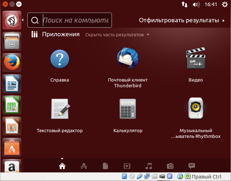
Task: Open the Калькулятор application
Action: click(128, 109)
